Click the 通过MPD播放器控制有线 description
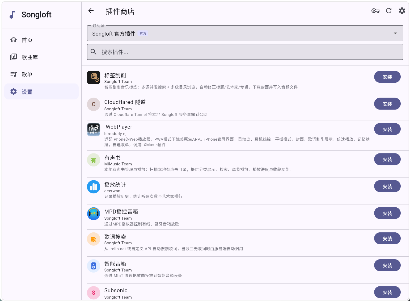 142,224
